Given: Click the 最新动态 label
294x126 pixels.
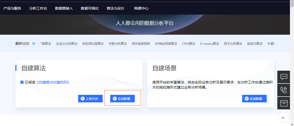Looking at the screenshot, I should (x=22, y=44).
